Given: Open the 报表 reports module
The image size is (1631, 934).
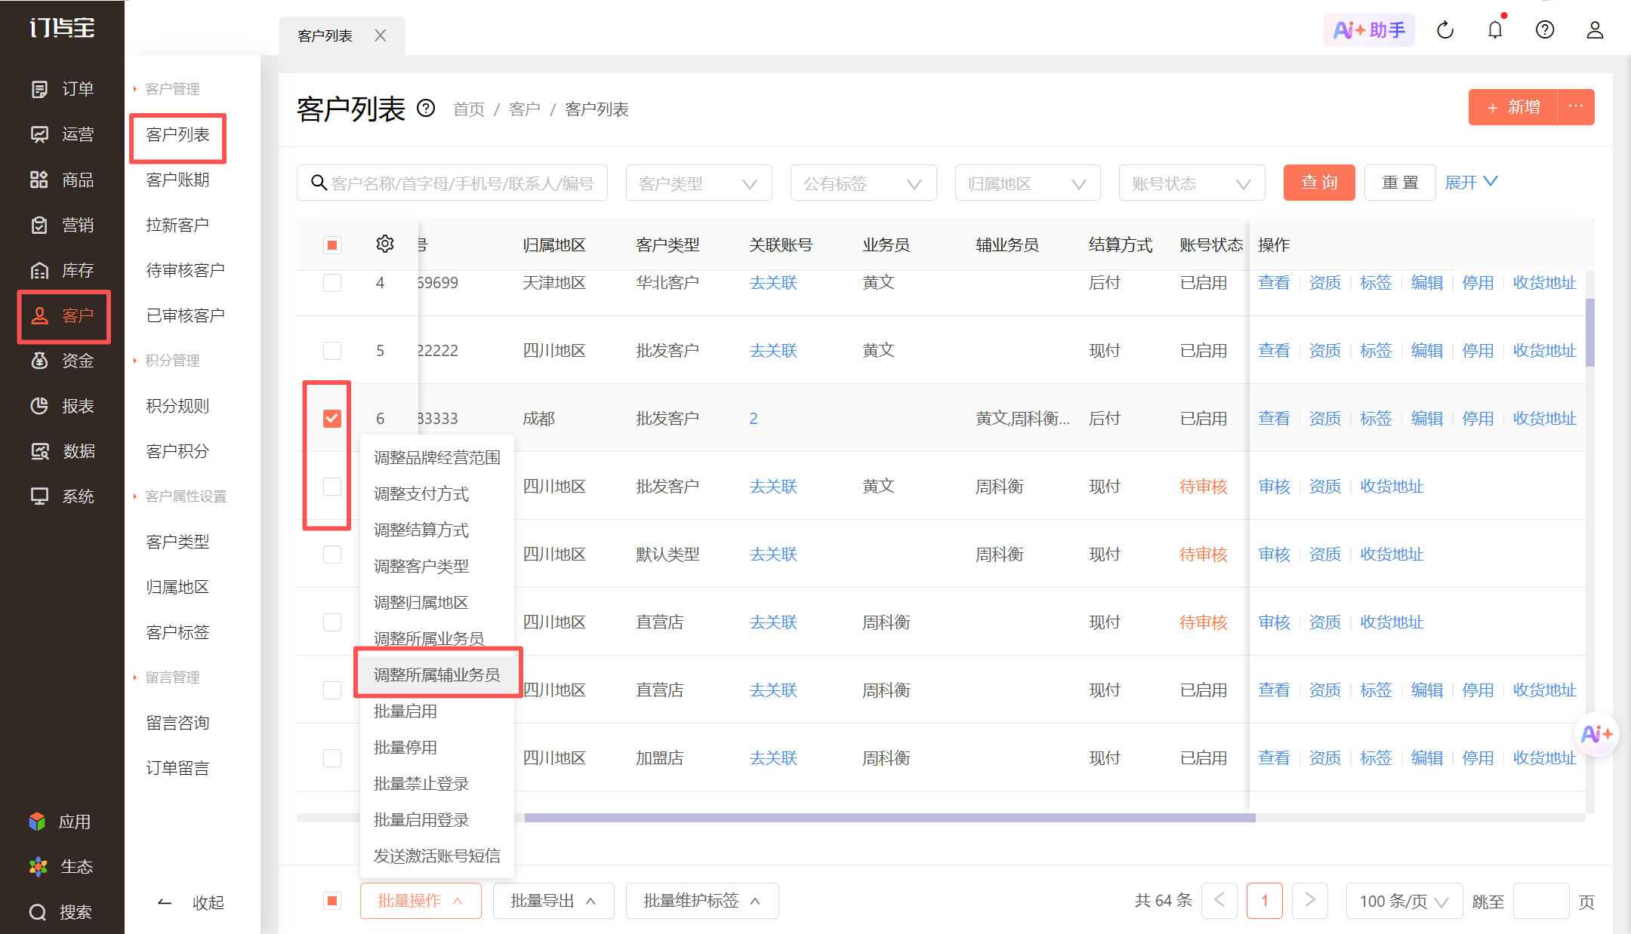Looking at the screenshot, I should coord(62,406).
